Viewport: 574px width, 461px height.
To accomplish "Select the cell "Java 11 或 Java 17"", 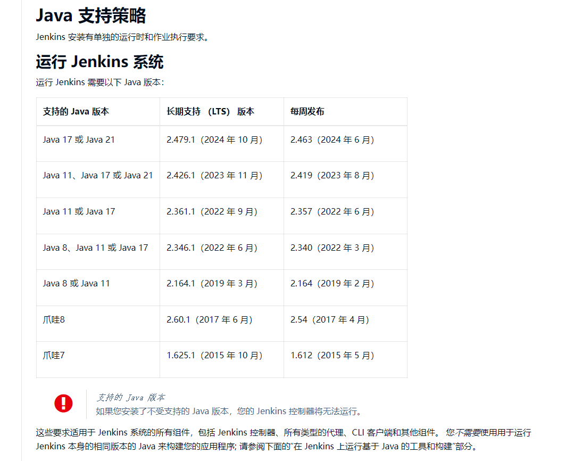I will pyautogui.click(x=98, y=216).
